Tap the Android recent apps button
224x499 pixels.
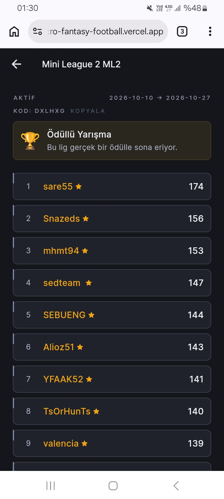point(50,486)
